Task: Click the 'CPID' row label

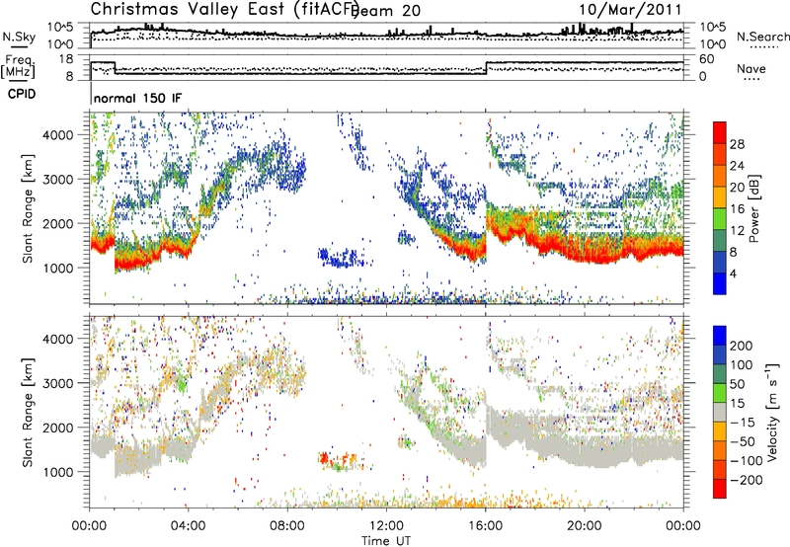Action: [22, 94]
